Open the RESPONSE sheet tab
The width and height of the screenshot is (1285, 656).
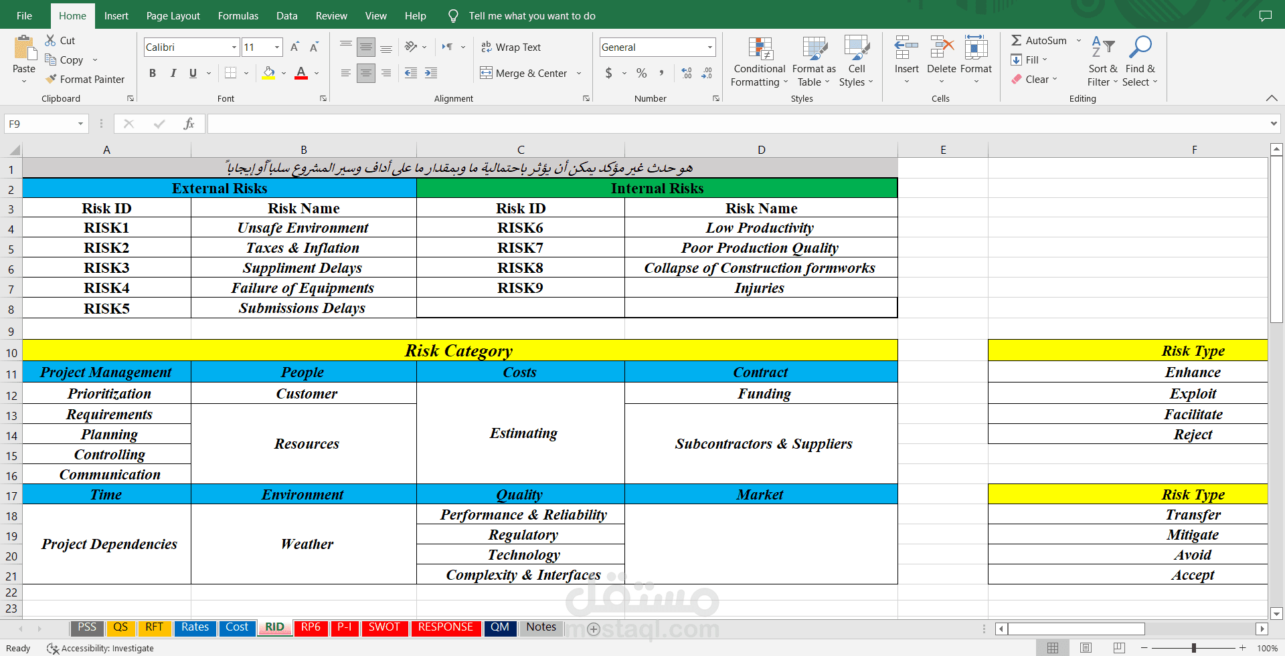(446, 627)
